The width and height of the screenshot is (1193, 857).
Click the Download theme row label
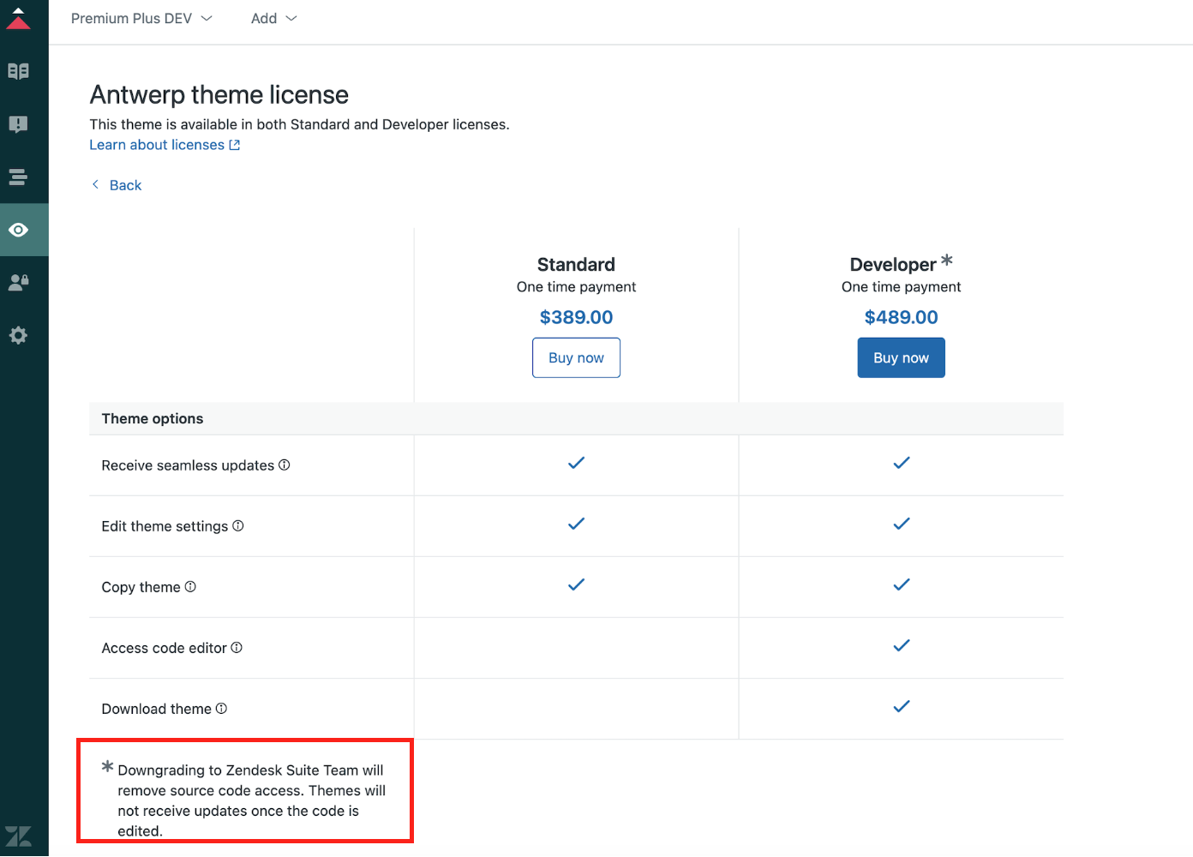point(156,709)
